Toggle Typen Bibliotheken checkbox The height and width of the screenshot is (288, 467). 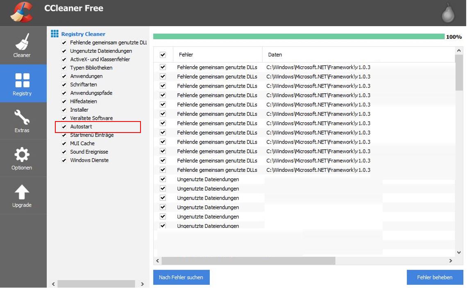tap(64, 68)
